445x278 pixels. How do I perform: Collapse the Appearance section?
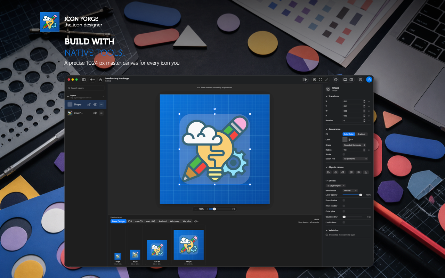pos(326,129)
